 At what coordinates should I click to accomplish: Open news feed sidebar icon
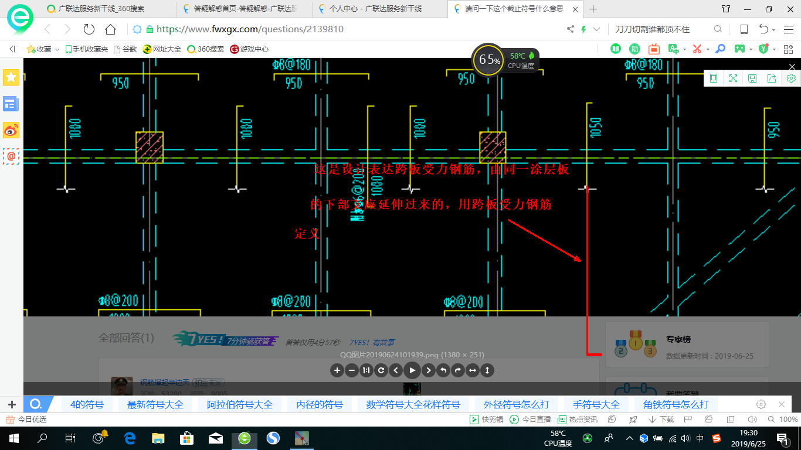pyautogui.click(x=11, y=104)
